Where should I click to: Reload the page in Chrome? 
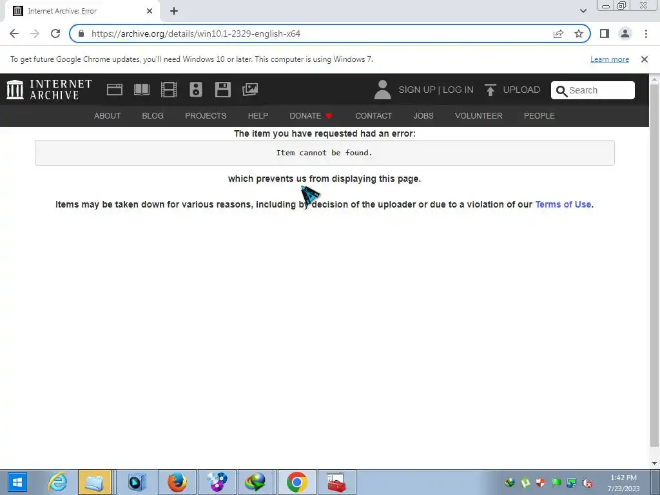tap(55, 34)
